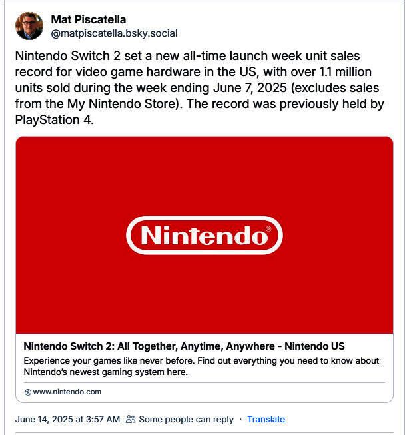
Task: Click the @matpiscatella.bsky.social handle
Action: (114, 33)
